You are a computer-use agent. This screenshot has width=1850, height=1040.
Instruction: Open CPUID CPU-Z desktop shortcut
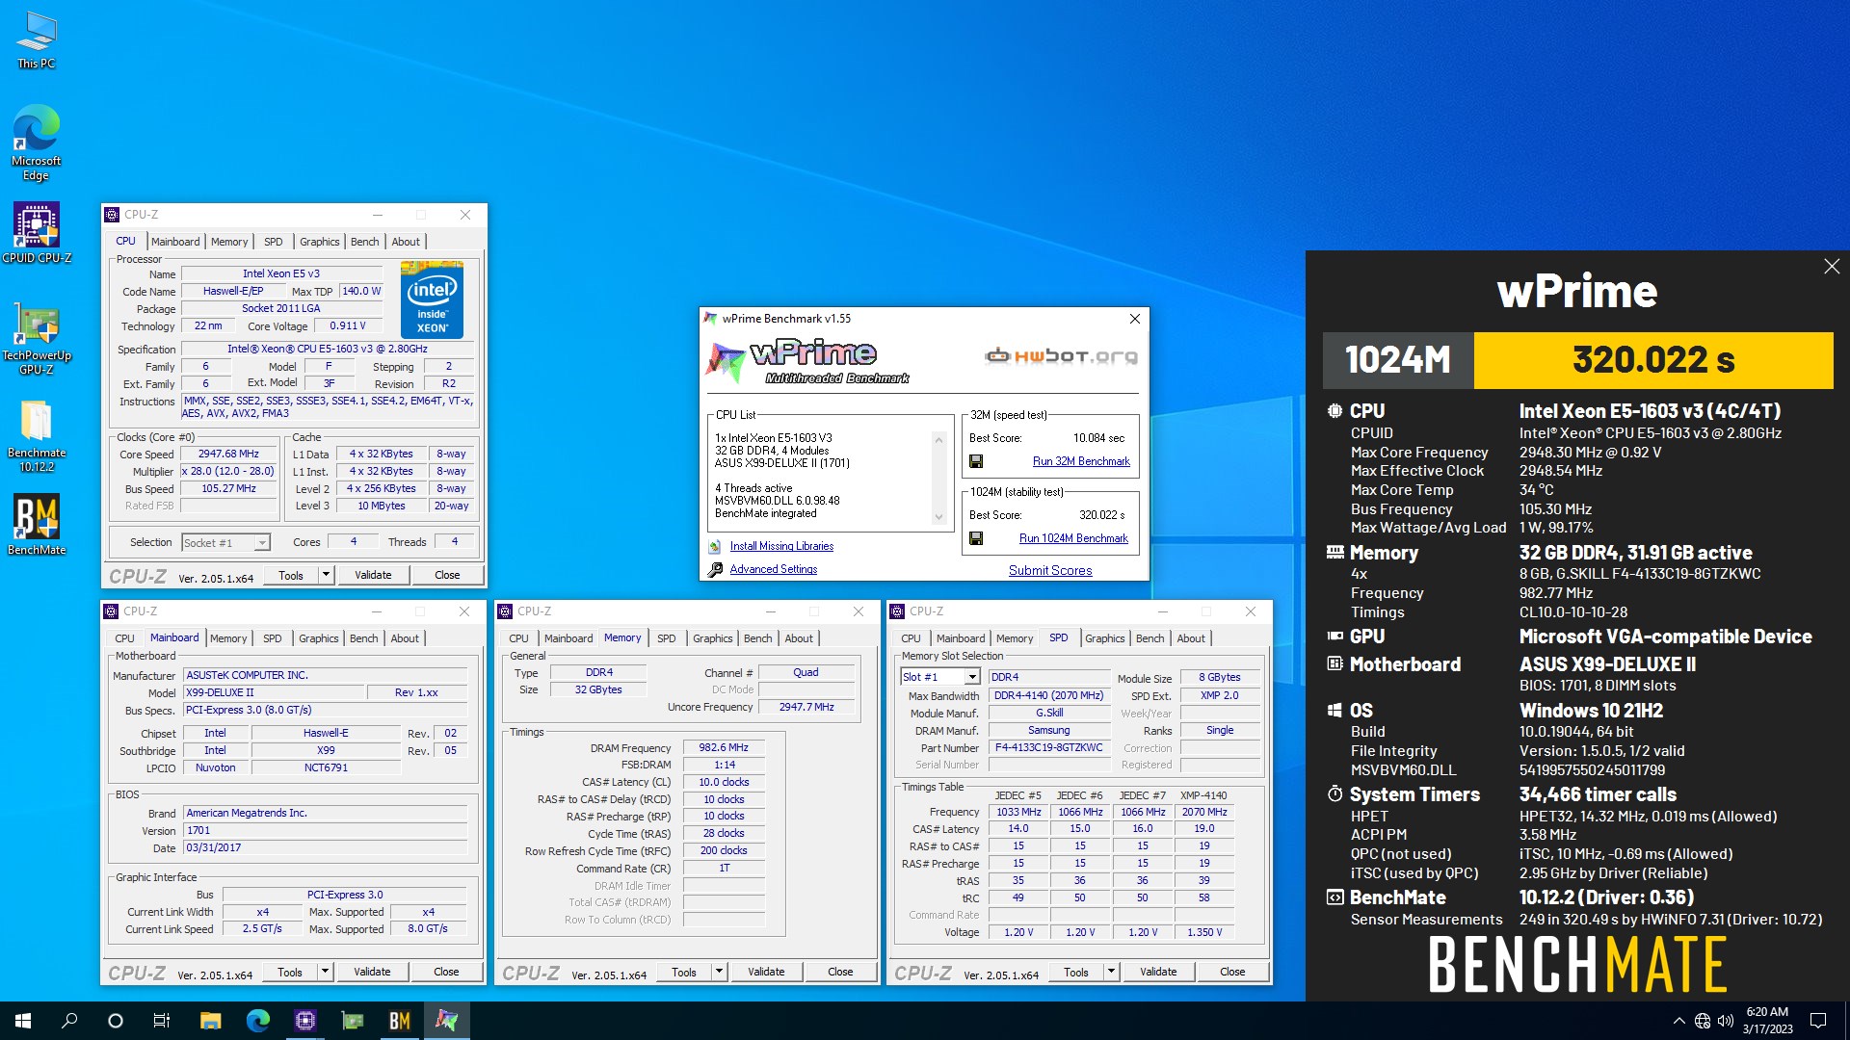[x=37, y=232]
